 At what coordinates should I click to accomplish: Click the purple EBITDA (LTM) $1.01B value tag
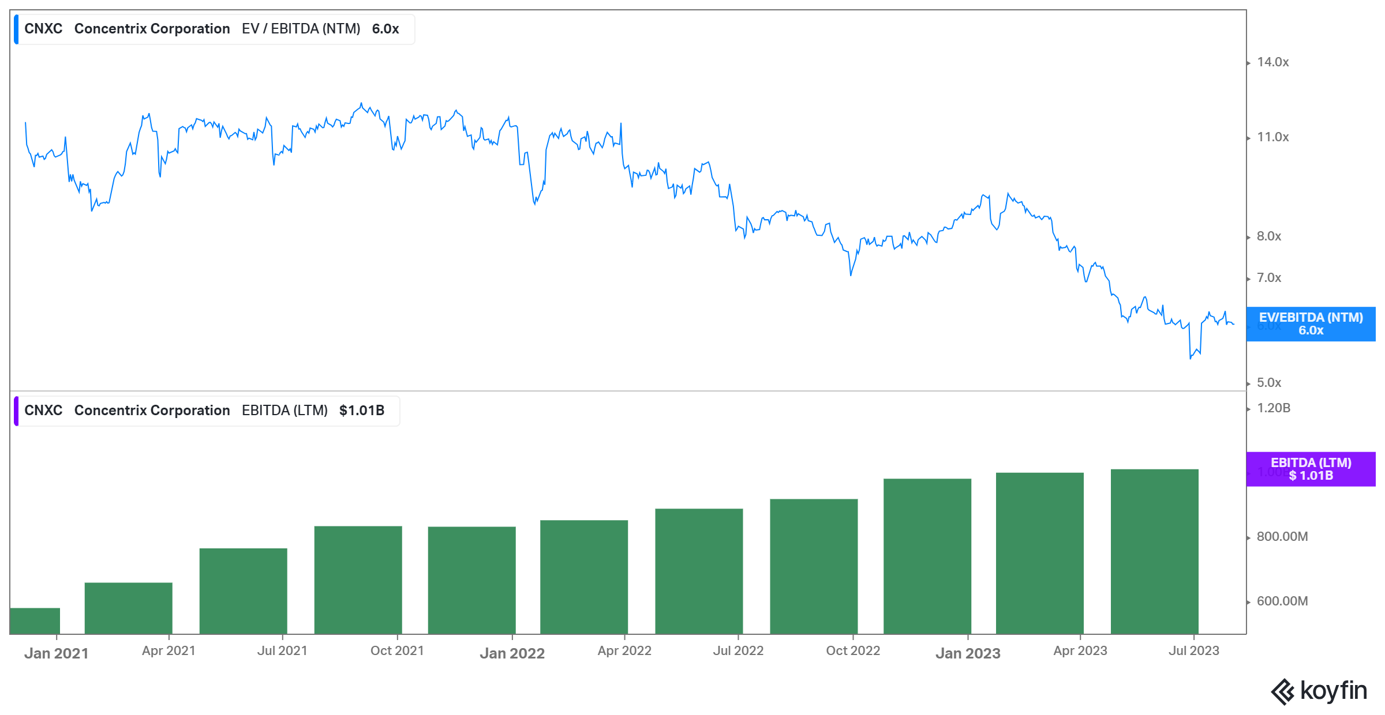[1311, 469]
